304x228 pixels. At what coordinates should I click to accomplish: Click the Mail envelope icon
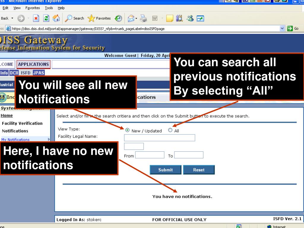pyautogui.click(x=131, y=18)
